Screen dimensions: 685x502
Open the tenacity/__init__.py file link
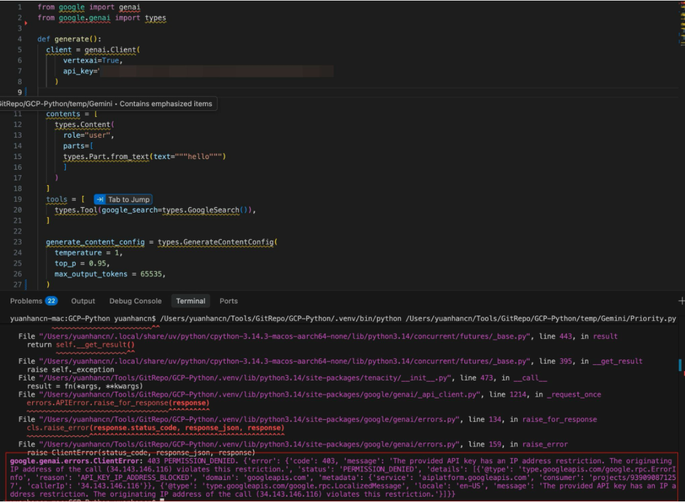[x=246, y=378]
